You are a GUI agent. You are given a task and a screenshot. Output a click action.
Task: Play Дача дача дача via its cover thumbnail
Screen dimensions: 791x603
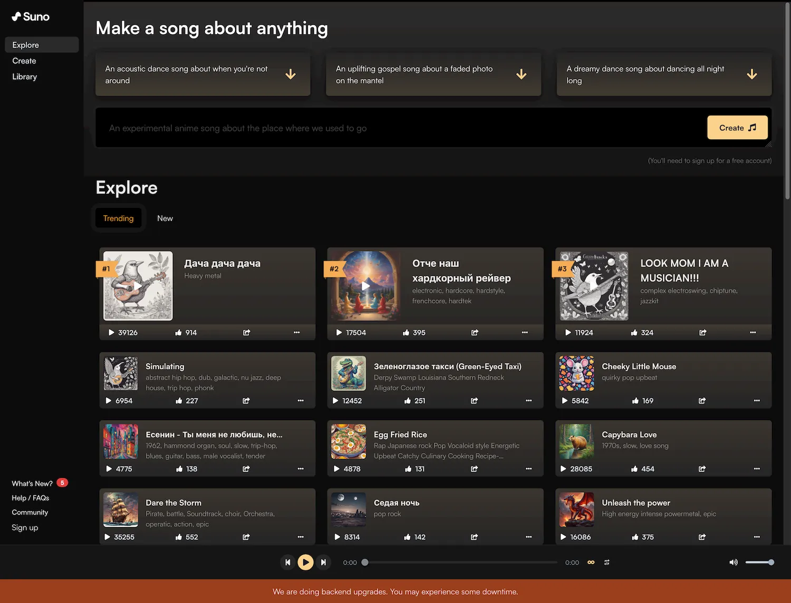pos(138,286)
